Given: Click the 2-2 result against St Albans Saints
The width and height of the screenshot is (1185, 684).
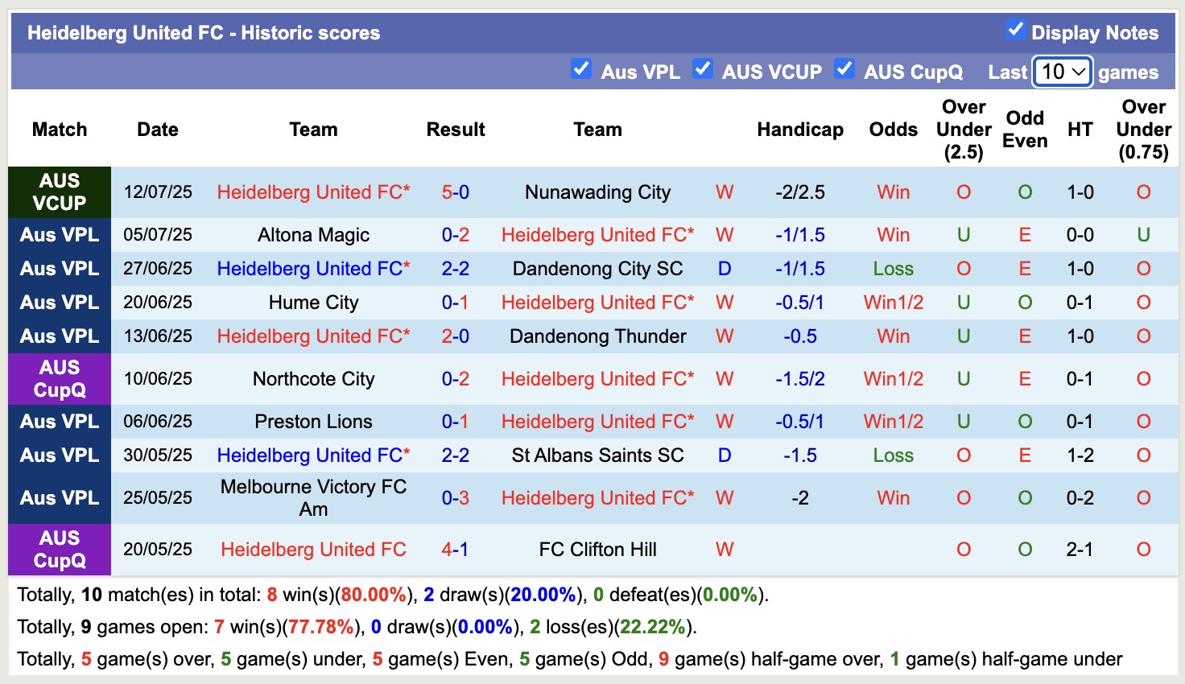Looking at the screenshot, I should tap(456, 455).
